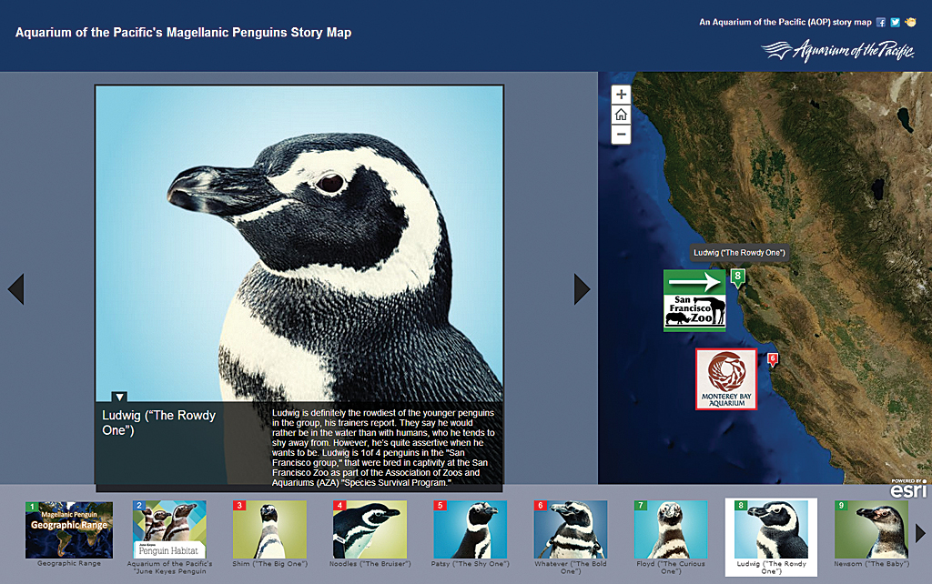
Task: Select Newsom The Baby thumbnail
Action: tap(871, 529)
